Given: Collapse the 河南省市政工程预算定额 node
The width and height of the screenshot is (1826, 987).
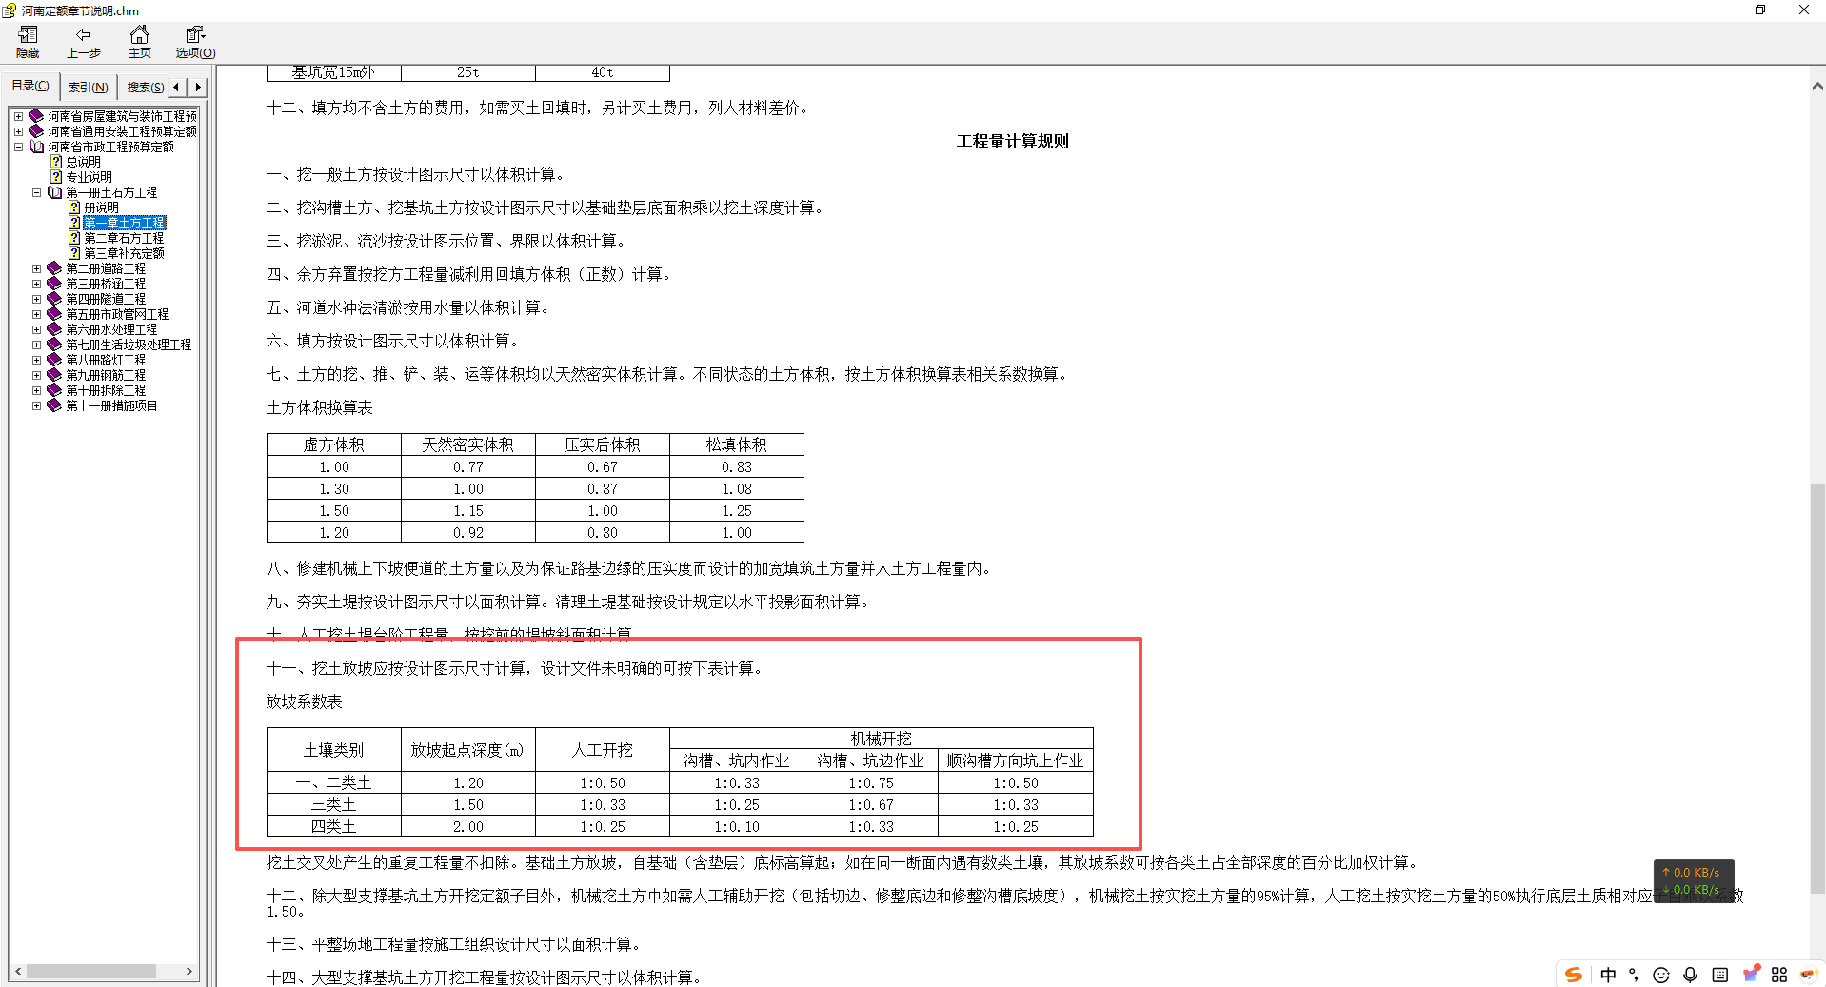Looking at the screenshot, I should [x=18, y=146].
